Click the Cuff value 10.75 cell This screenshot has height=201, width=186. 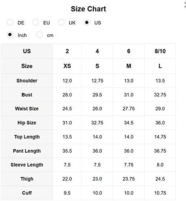click(160, 193)
